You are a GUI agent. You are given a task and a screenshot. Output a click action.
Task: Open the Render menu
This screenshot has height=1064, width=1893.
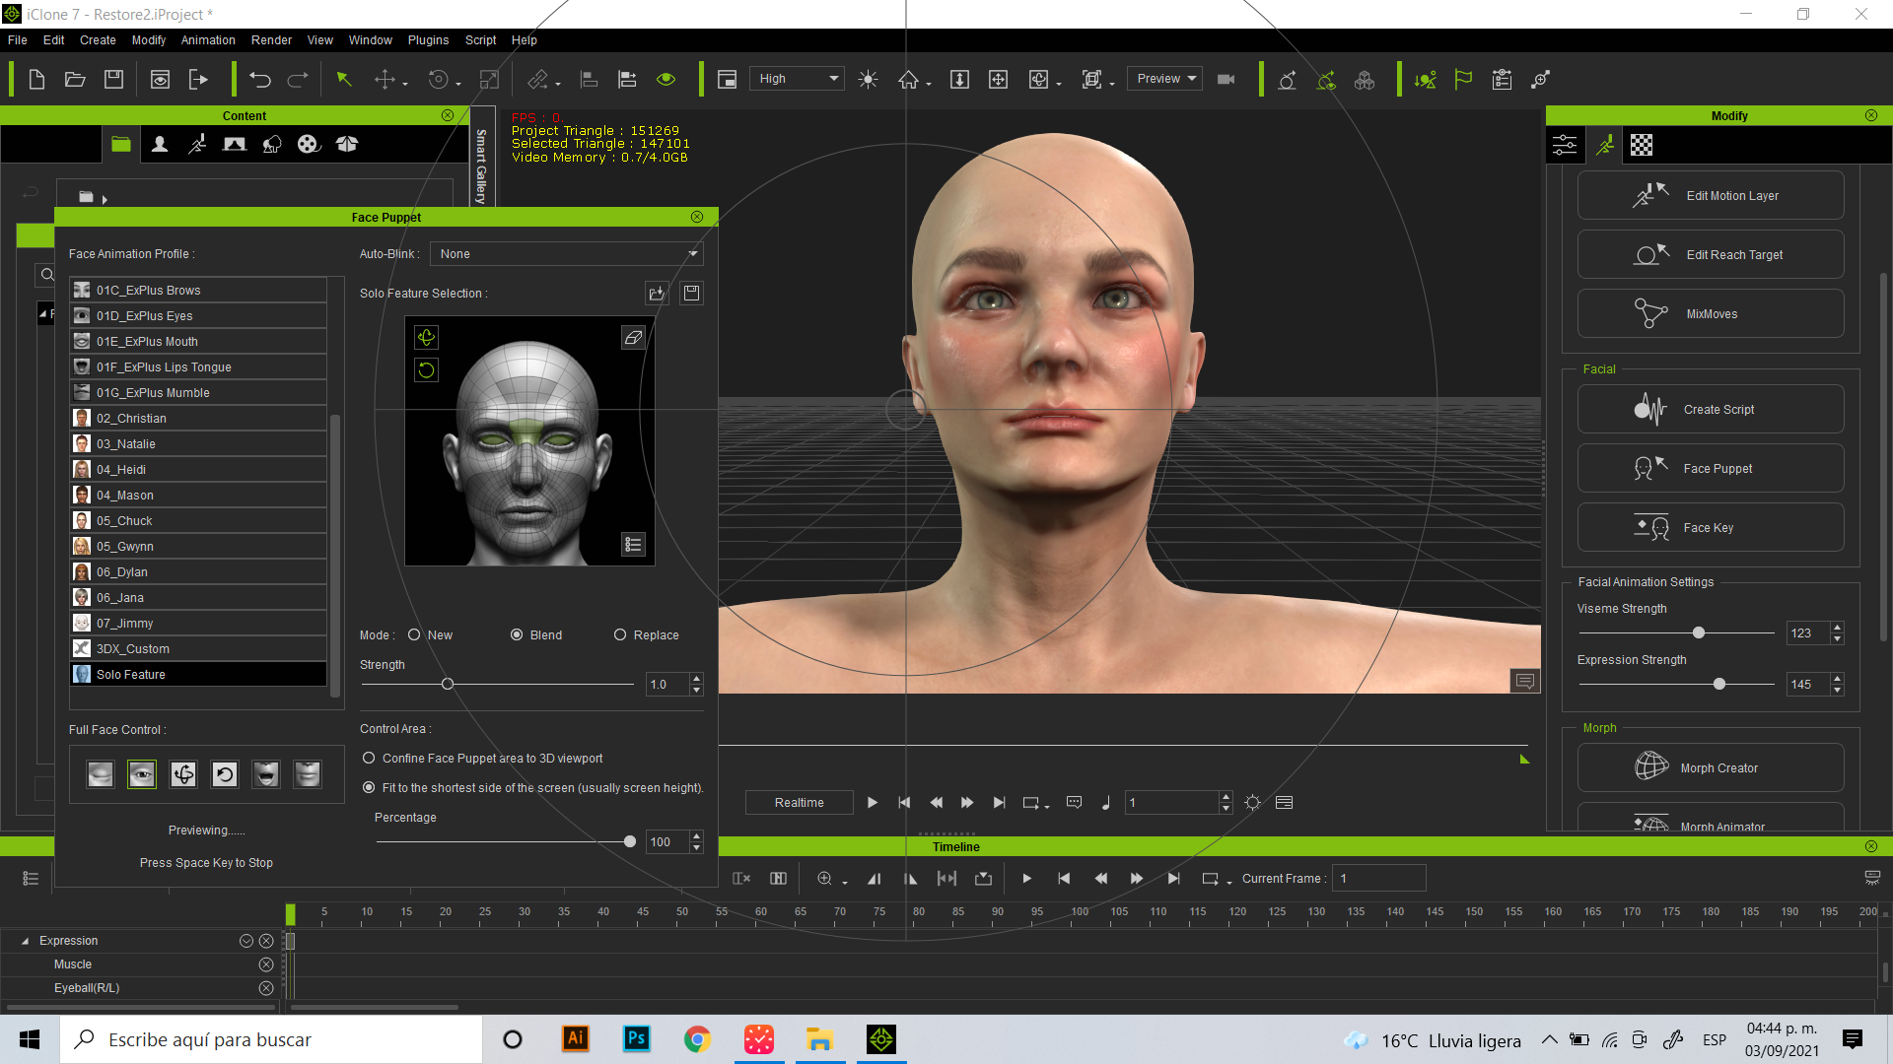pos(271,40)
